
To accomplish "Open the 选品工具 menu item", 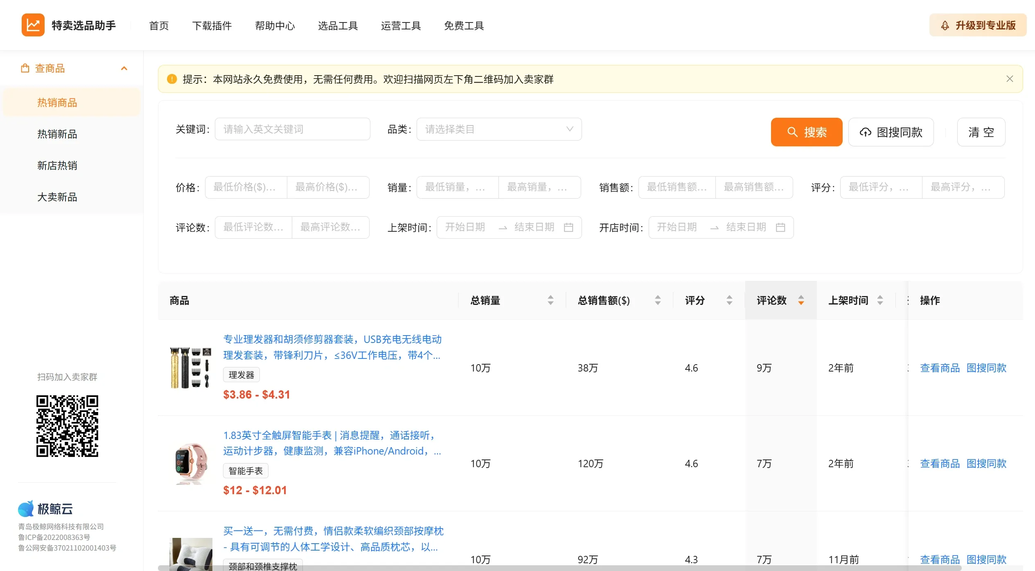I will 338,25.
